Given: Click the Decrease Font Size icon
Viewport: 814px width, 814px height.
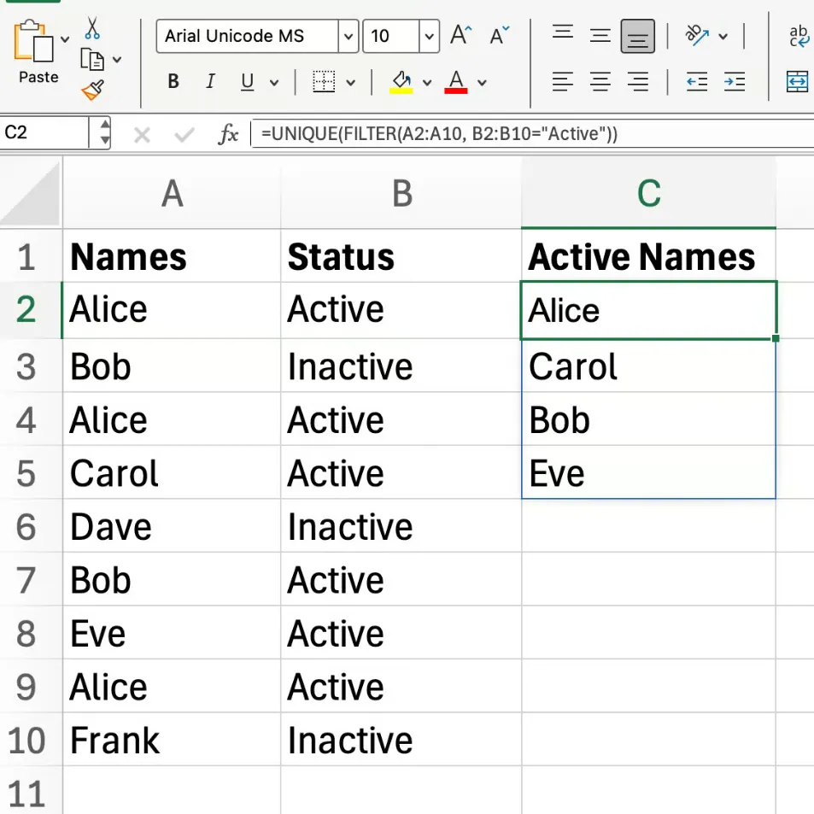Looking at the screenshot, I should coord(498,36).
